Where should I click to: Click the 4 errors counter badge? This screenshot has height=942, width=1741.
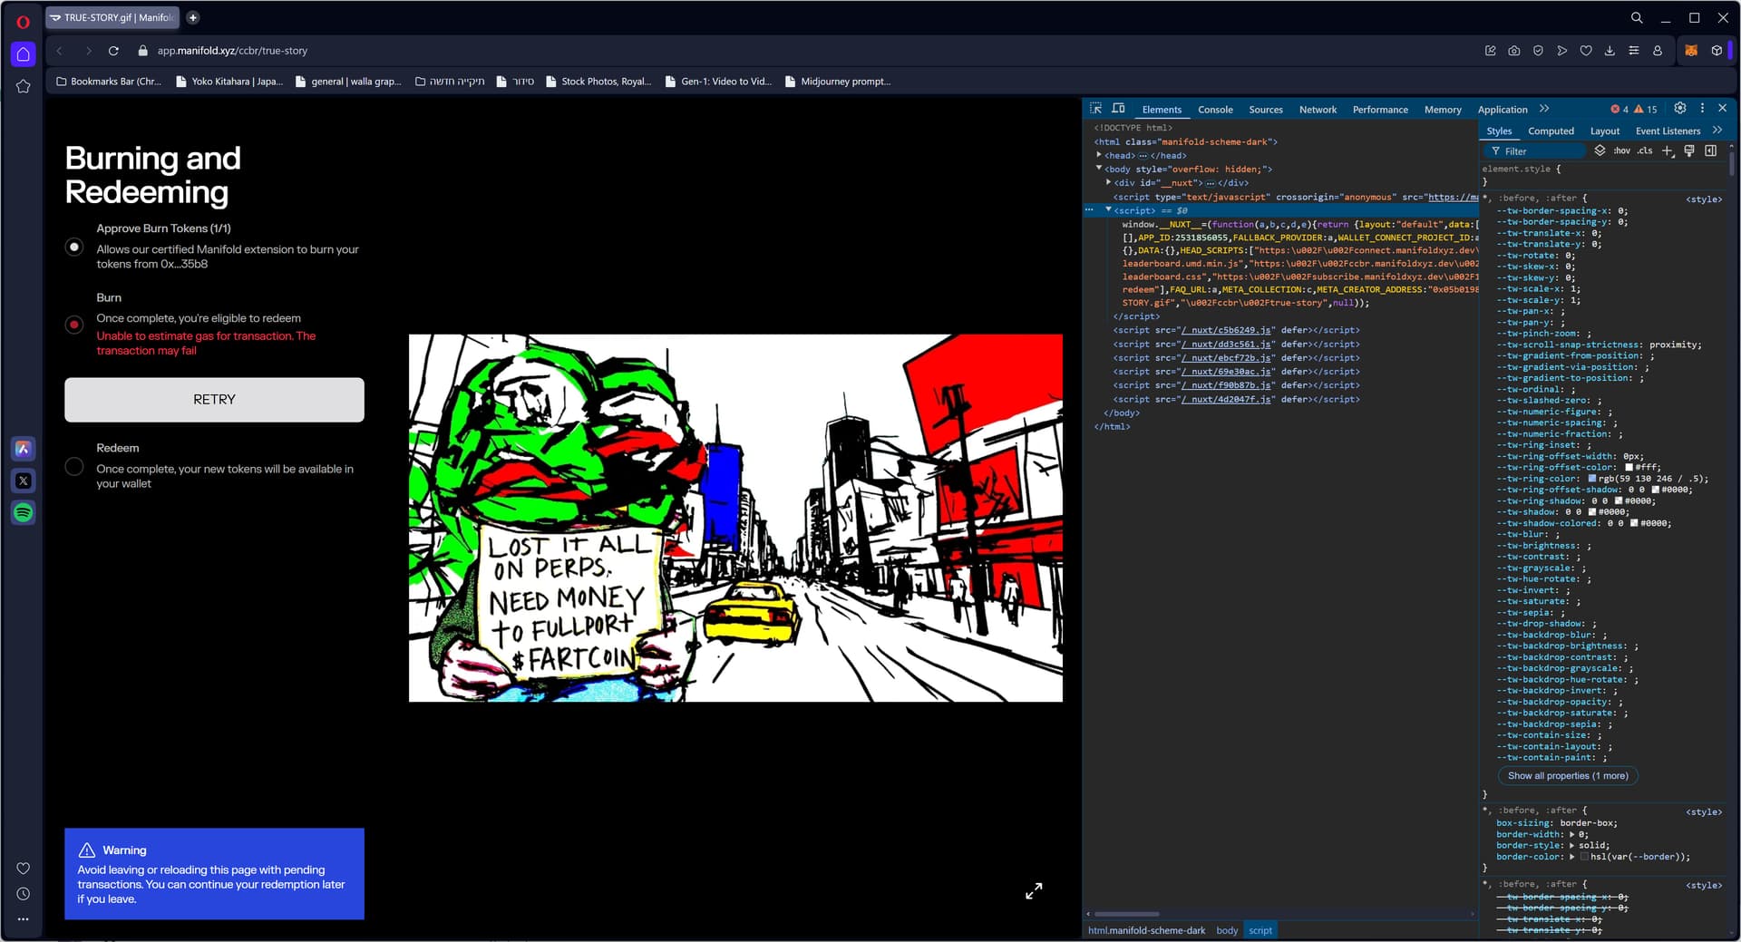point(1619,110)
